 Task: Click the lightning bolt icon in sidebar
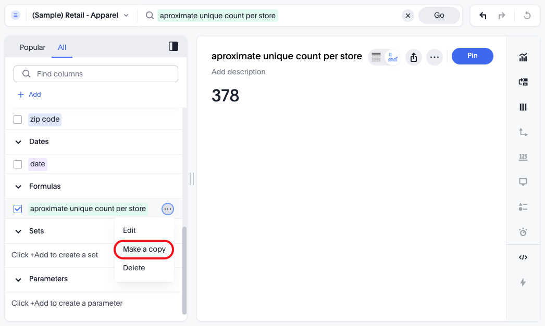(523, 282)
